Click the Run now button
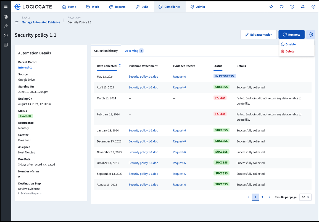This screenshot has width=319, height=222. coord(292,35)
